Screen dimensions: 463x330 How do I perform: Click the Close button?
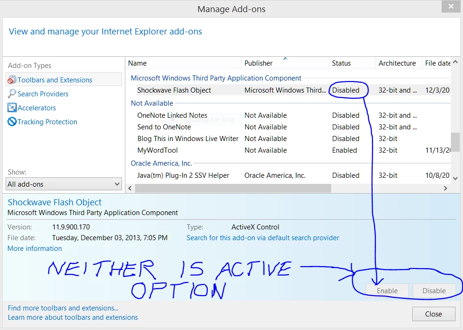pos(434,314)
